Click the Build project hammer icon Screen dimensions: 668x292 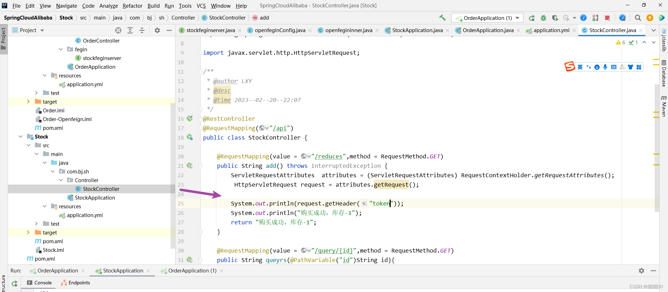click(x=442, y=18)
